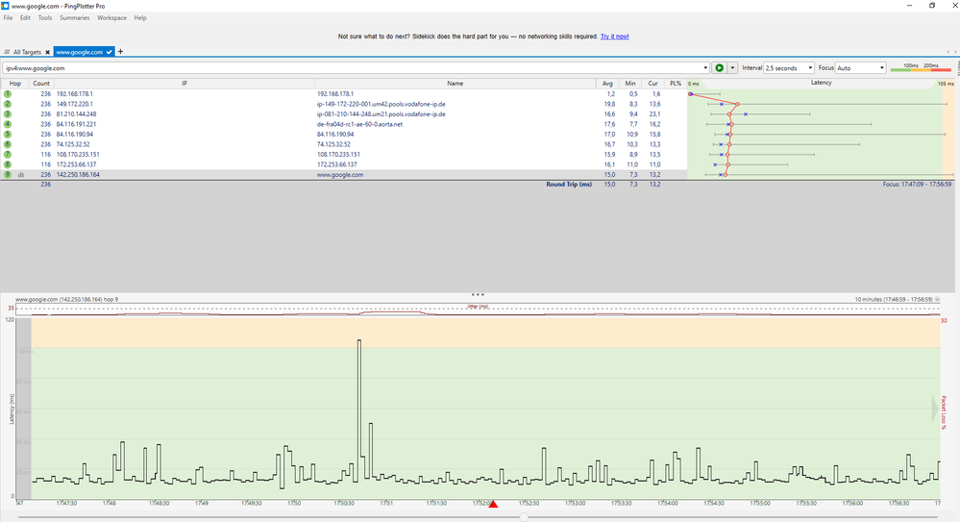
Task: Open the dropdown arrow beside start button
Action: pyautogui.click(x=732, y=68)
